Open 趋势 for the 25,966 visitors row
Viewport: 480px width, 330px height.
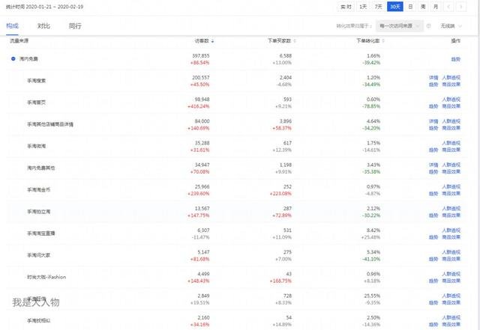pos(433,194)
